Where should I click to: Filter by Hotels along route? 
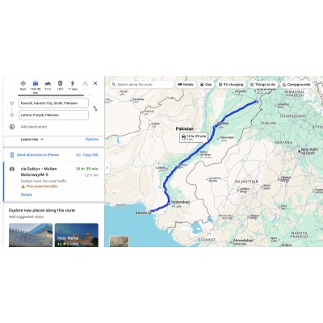coord(186,85)
